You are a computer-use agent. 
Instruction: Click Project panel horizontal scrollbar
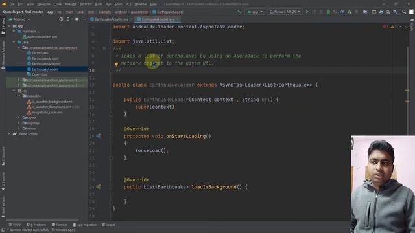click(42, 219)
